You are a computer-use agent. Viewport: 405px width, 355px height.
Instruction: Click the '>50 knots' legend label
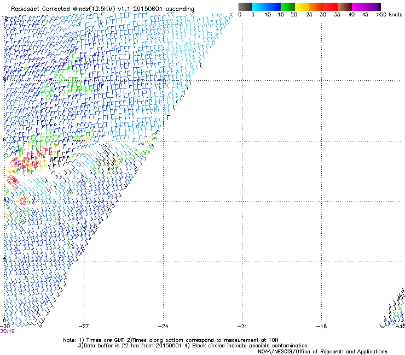389,15
